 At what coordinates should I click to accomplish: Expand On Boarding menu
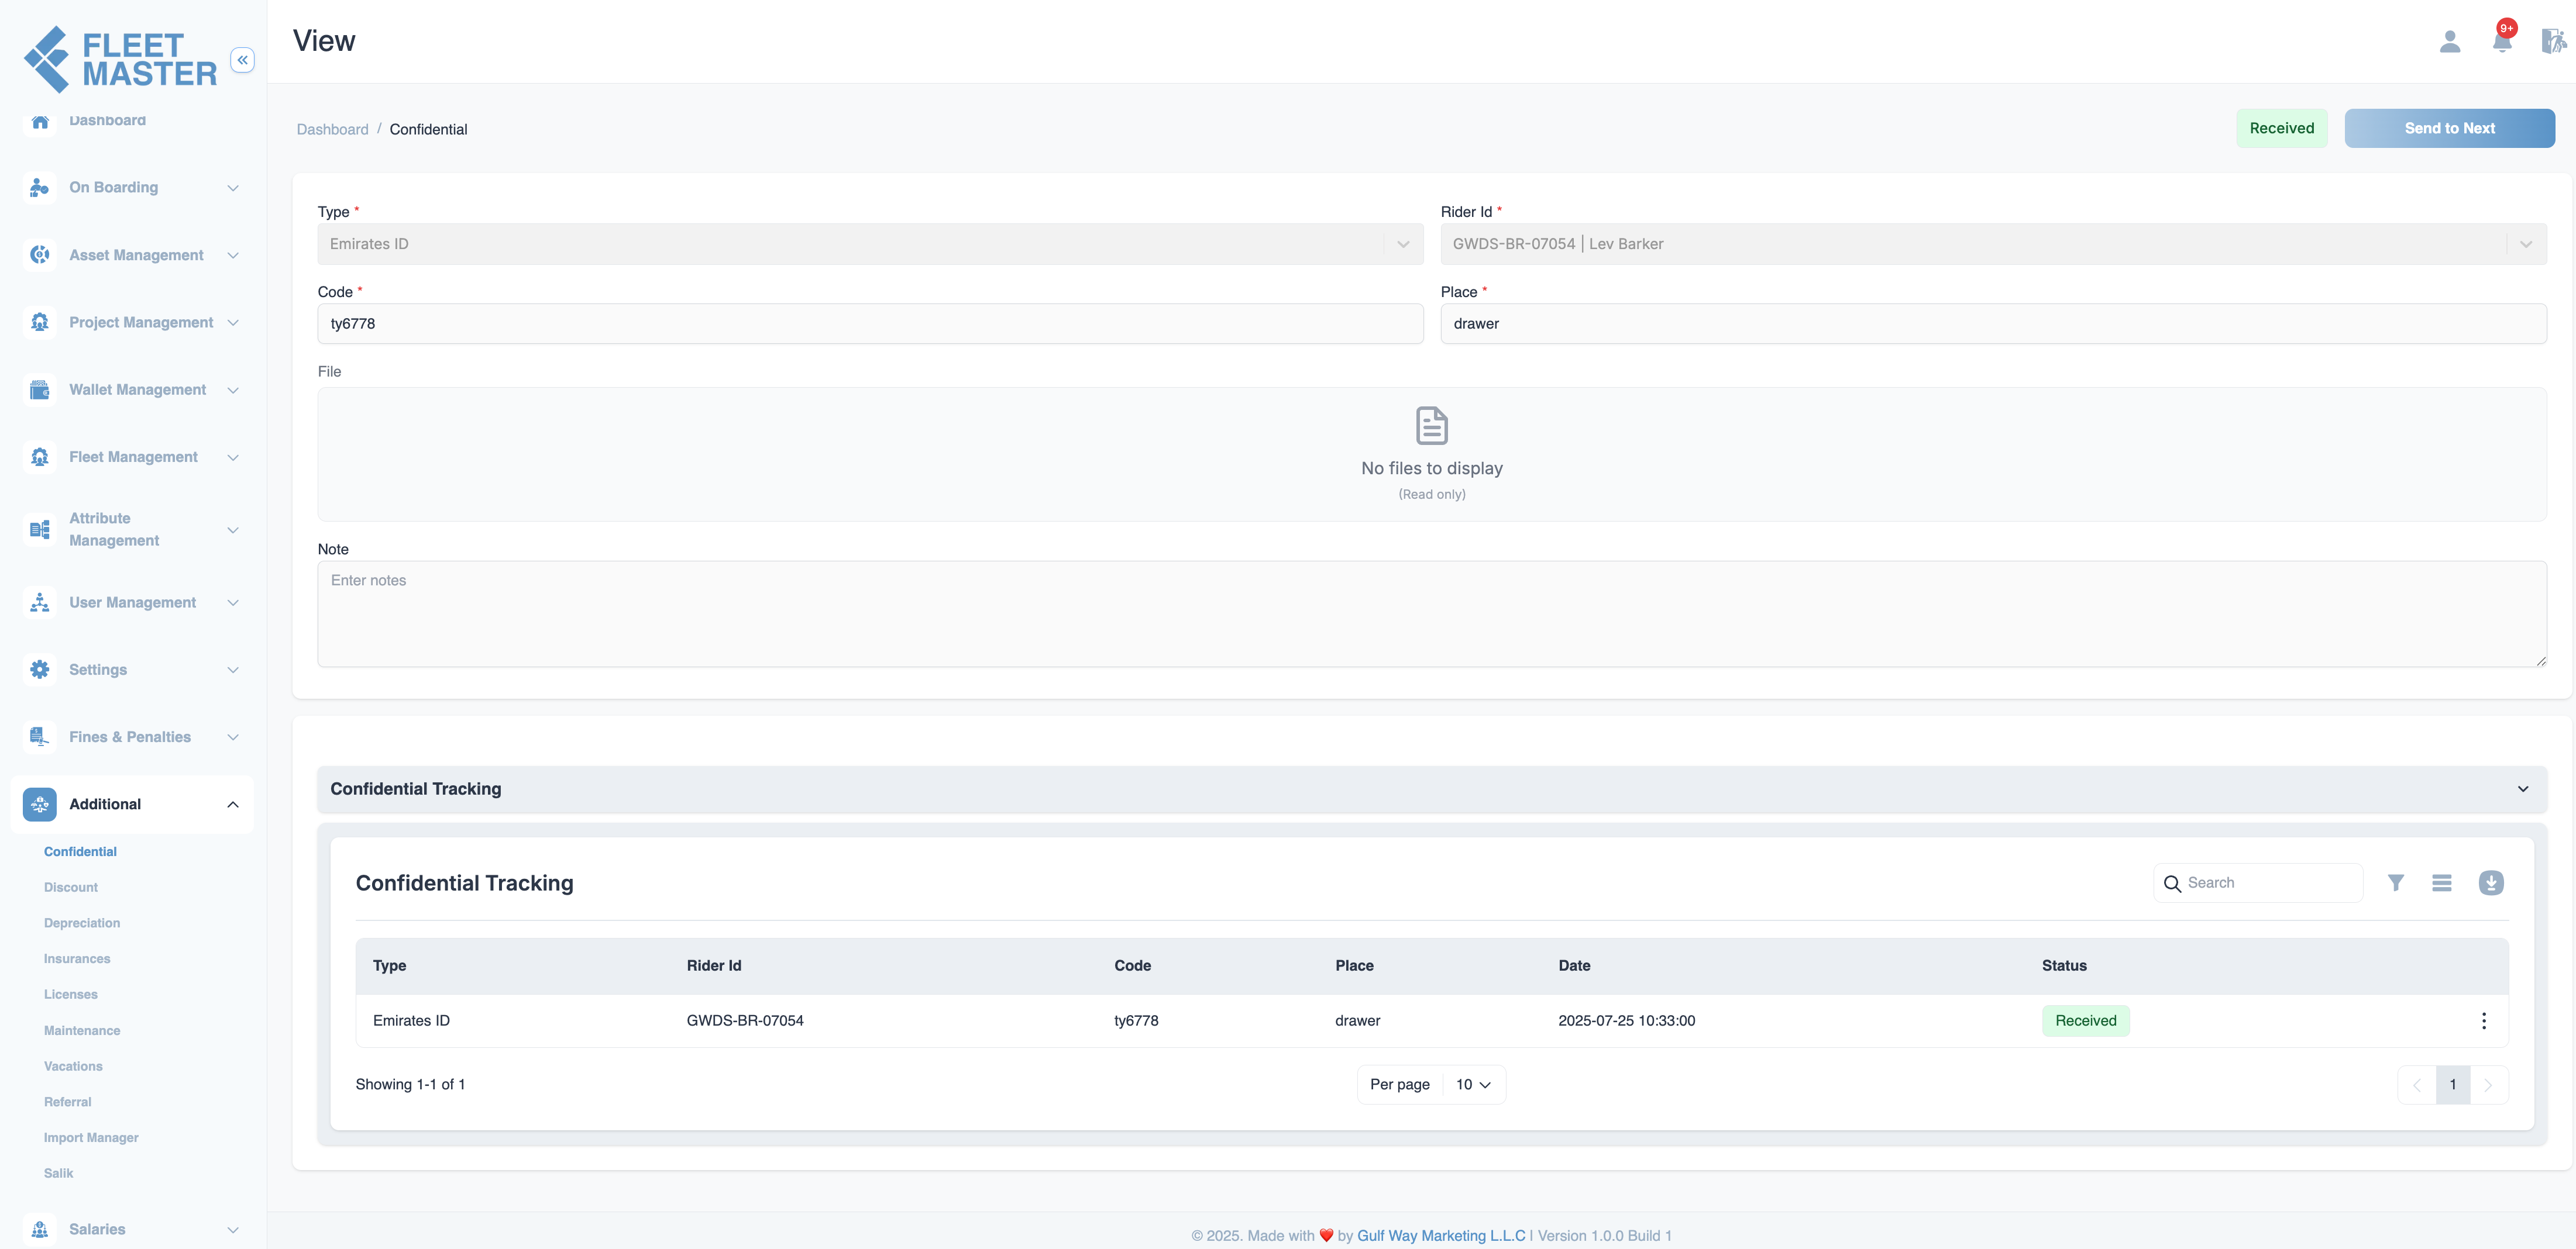[x=233, y=188]
